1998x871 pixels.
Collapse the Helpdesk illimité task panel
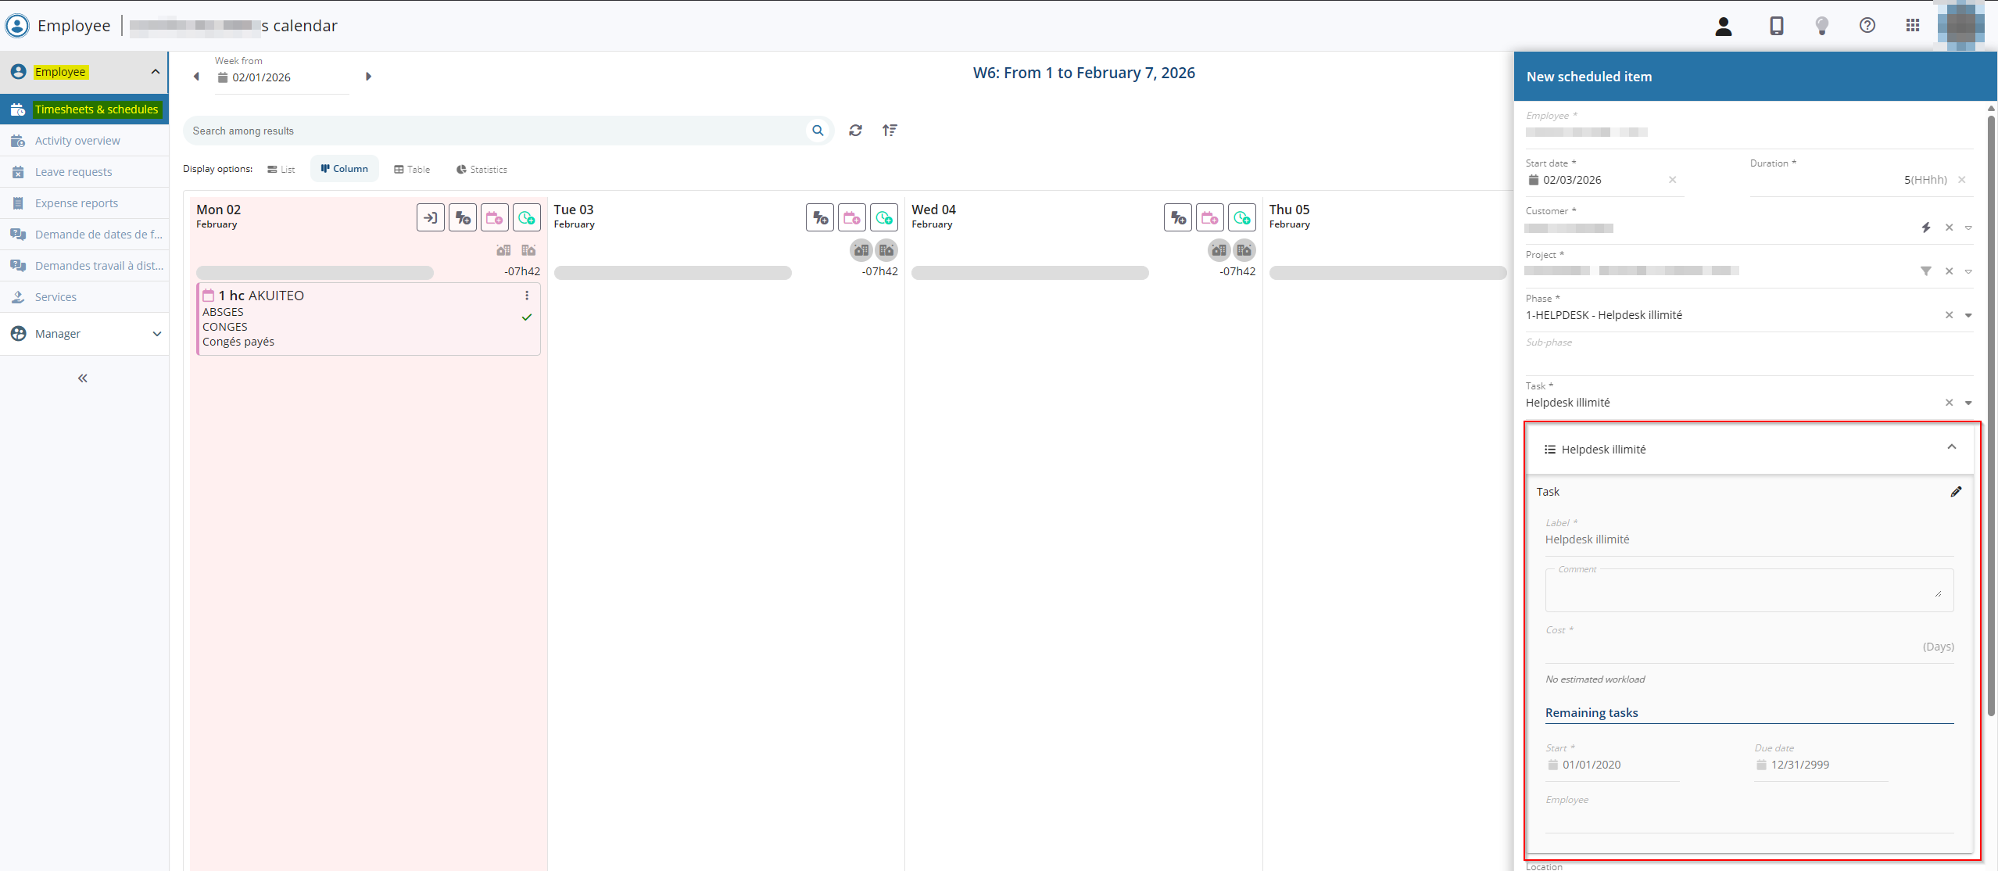(x=1951, y=447)
